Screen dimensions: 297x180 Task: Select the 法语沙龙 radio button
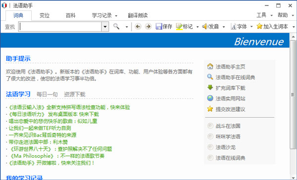click(210, 147)
